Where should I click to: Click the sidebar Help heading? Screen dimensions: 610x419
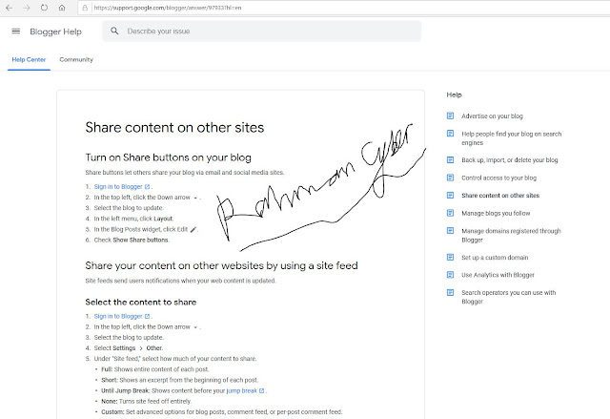pyautogui.click(x=454, y=94)
